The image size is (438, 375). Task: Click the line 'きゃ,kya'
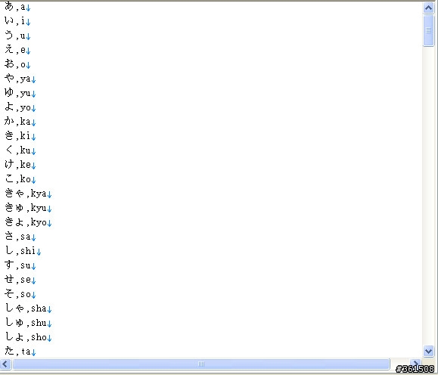[x=28, y=194]
